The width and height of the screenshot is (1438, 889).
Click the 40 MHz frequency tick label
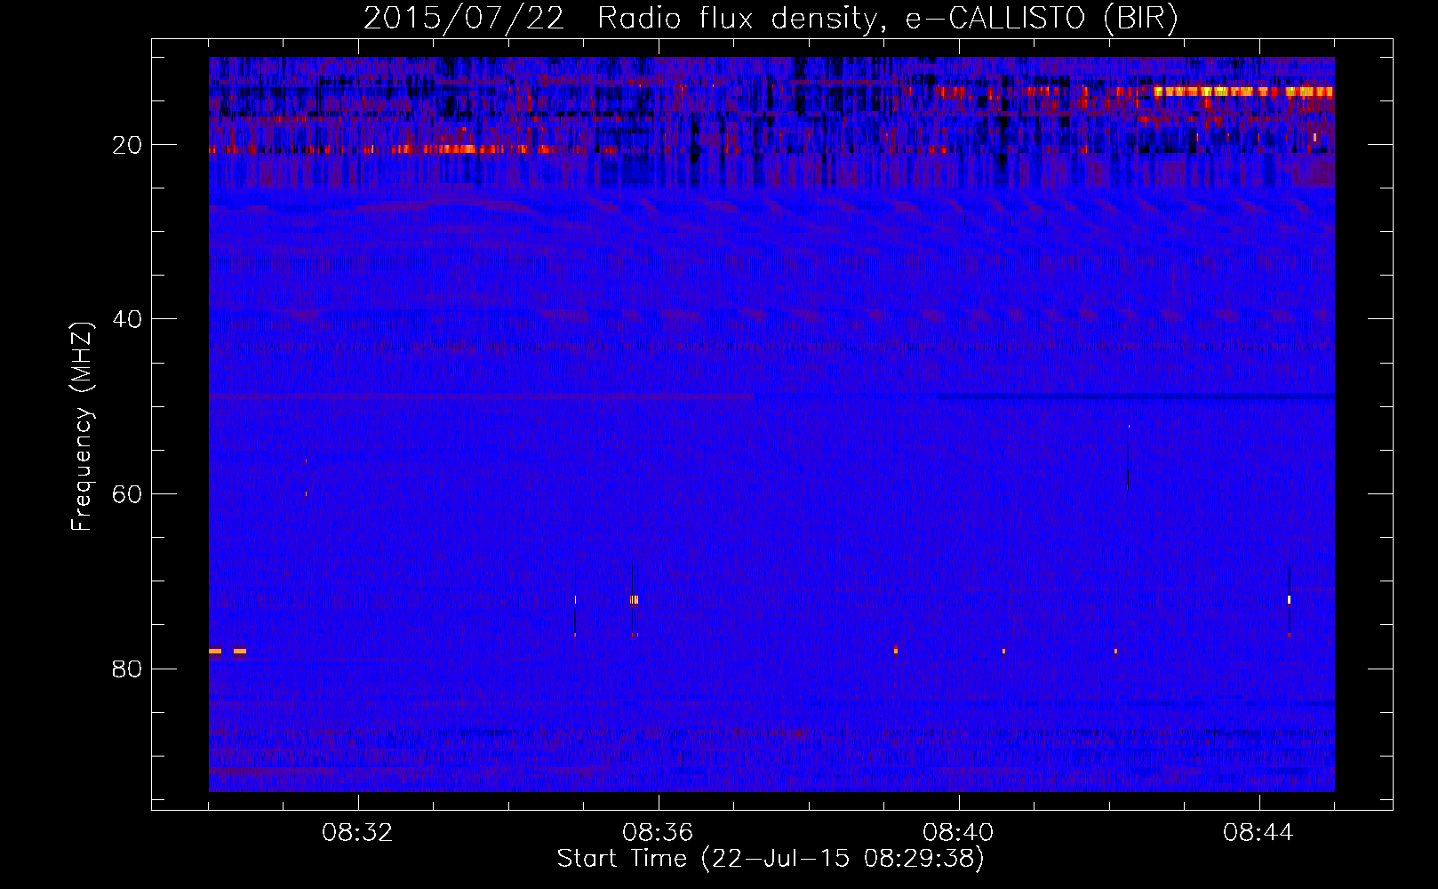point(127,319)
